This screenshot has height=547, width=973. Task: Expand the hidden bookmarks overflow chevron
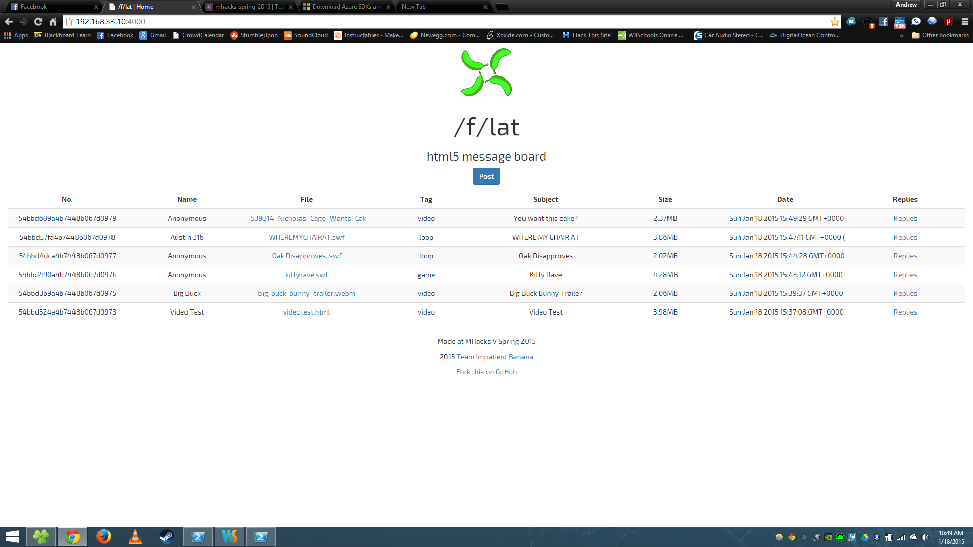click(x=901, y=35)
